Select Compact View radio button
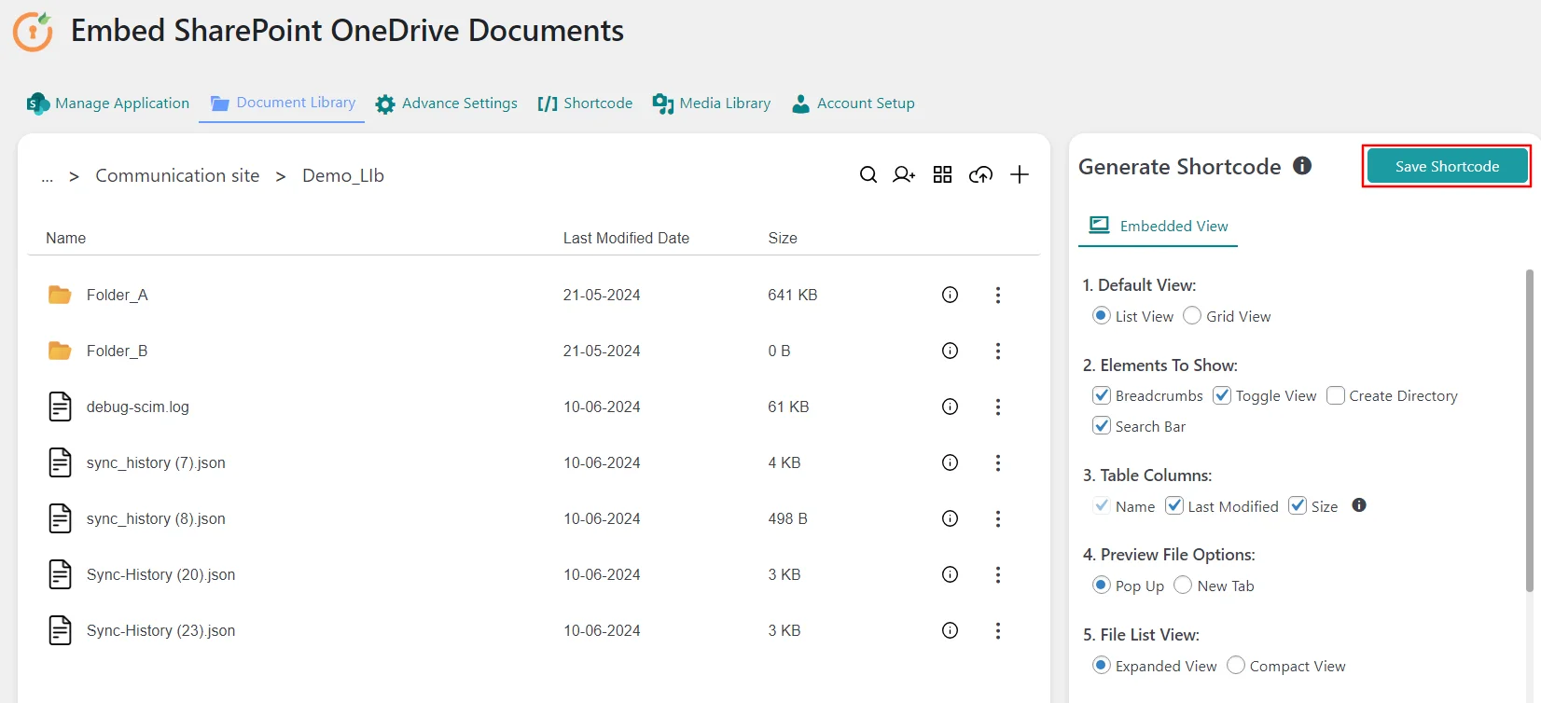Image resolution: width=1541 pixels, height=703 pixels. 1236,665
